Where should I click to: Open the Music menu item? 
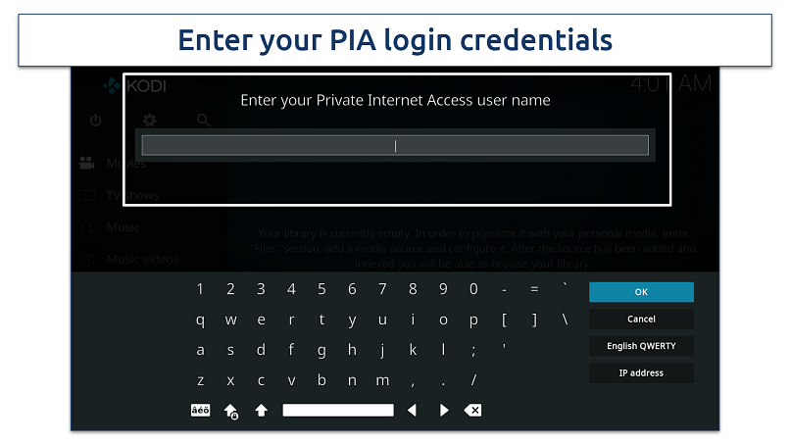123,227
